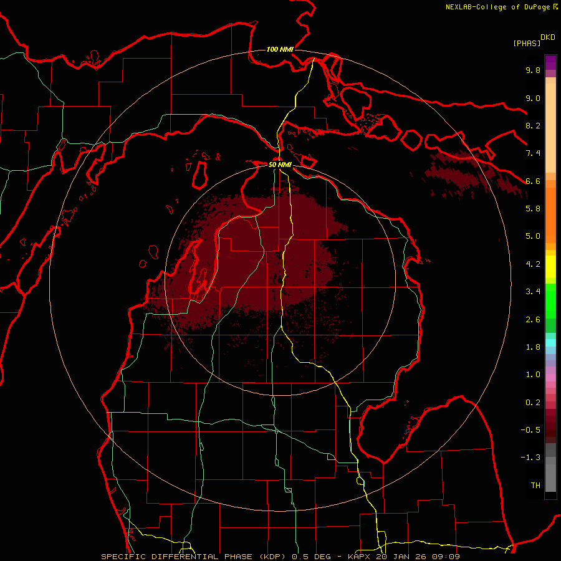Click the 7.4 value on the color scale
This screenshot has height=561, width=561.
pos(533,153)
